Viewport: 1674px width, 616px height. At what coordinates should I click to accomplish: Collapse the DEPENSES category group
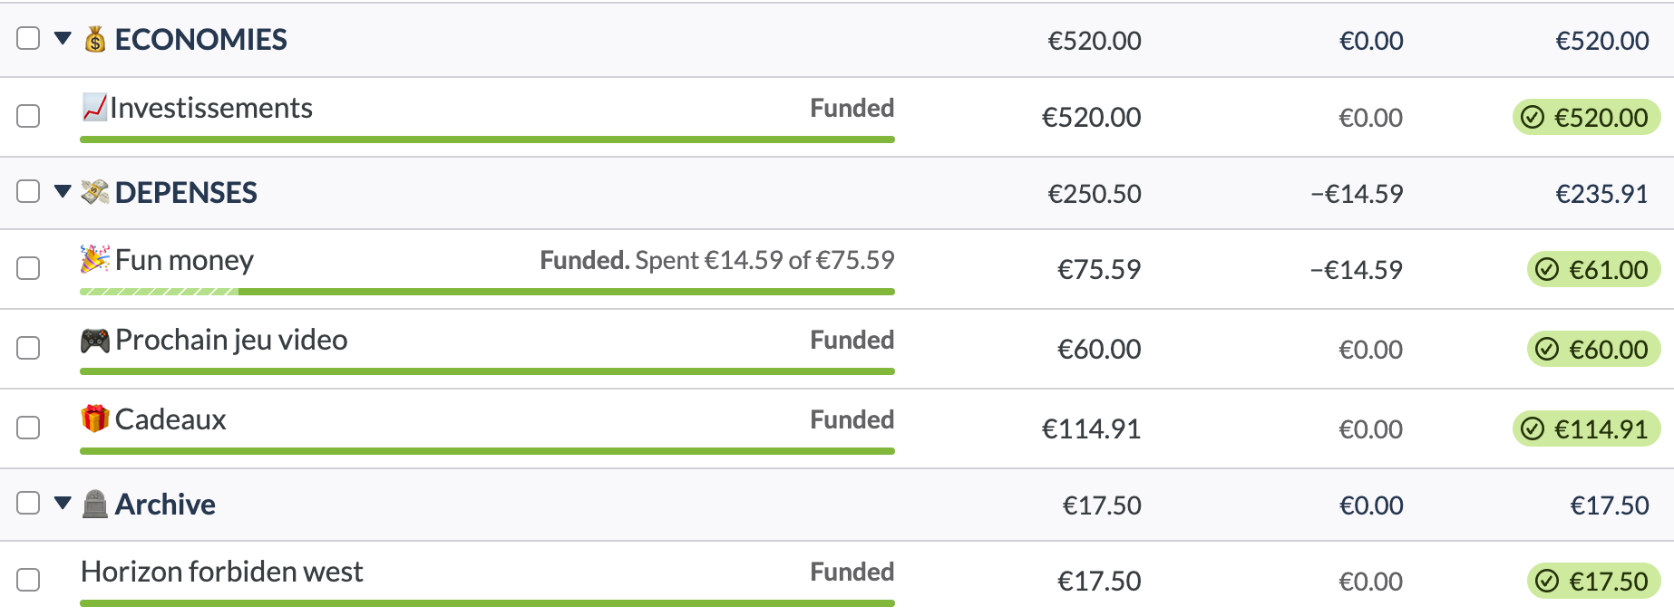pos(63,192)
